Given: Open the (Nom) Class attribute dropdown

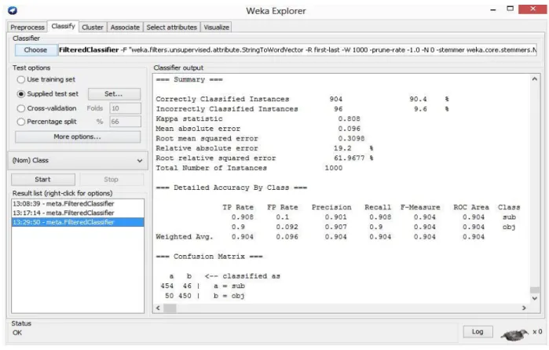Looking at the screenshot, I should [78, 160].
